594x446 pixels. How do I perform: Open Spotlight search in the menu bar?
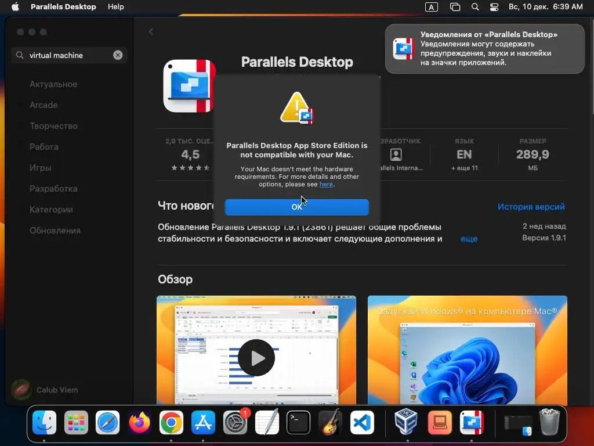click(475, 7)
